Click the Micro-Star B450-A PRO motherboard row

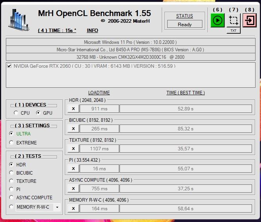pos(130,50)
